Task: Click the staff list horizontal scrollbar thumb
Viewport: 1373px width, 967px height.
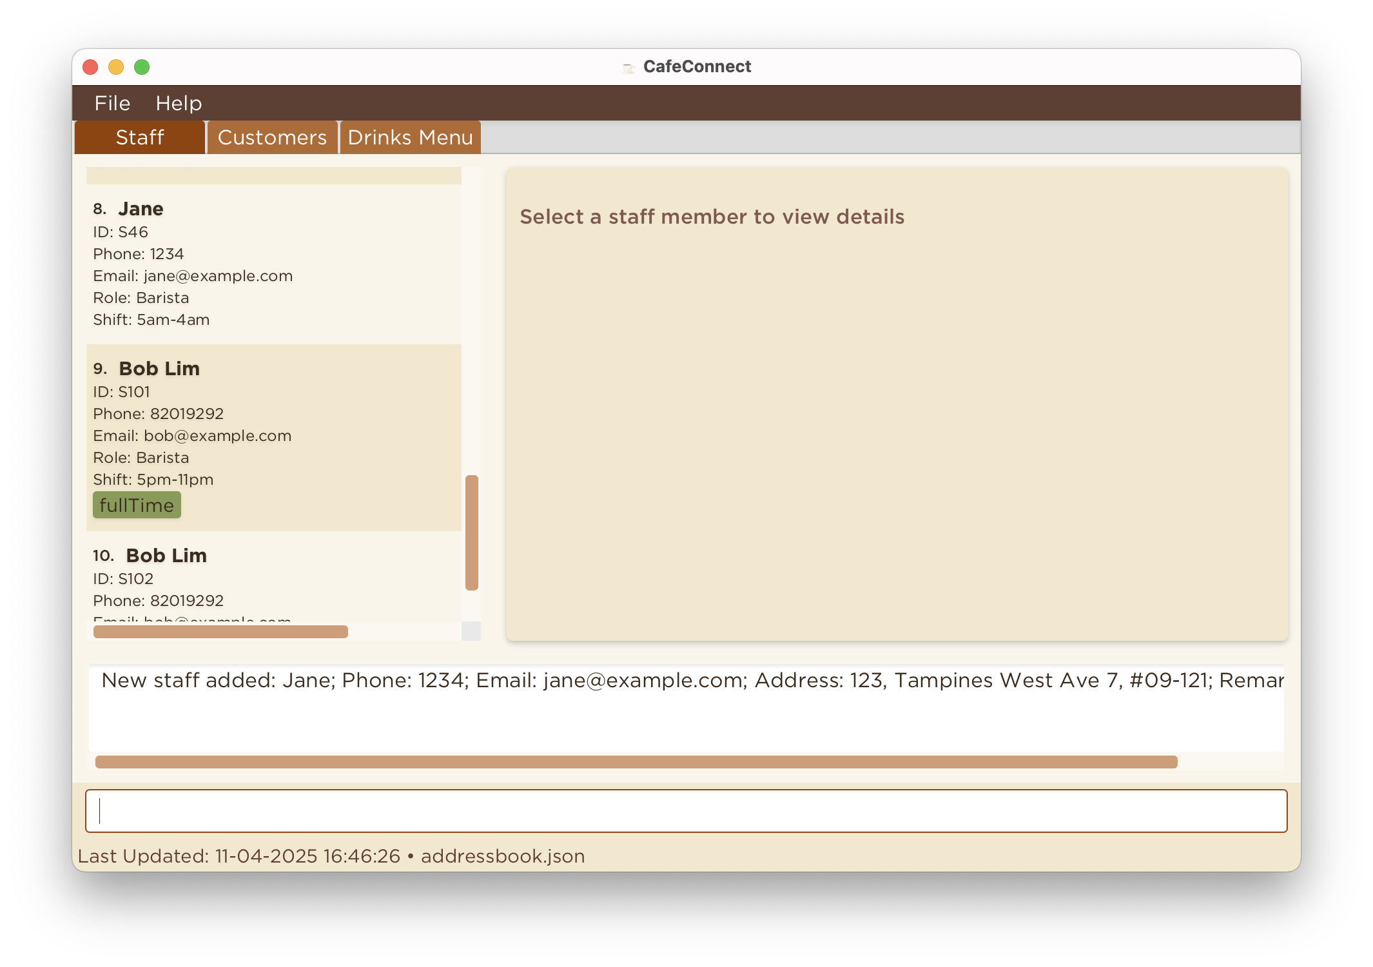Action: (220, 632)
